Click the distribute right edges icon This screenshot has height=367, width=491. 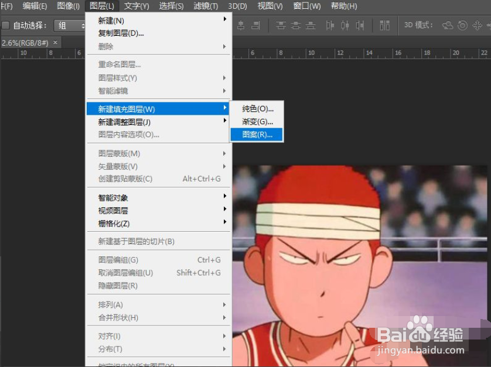point(360,25)
